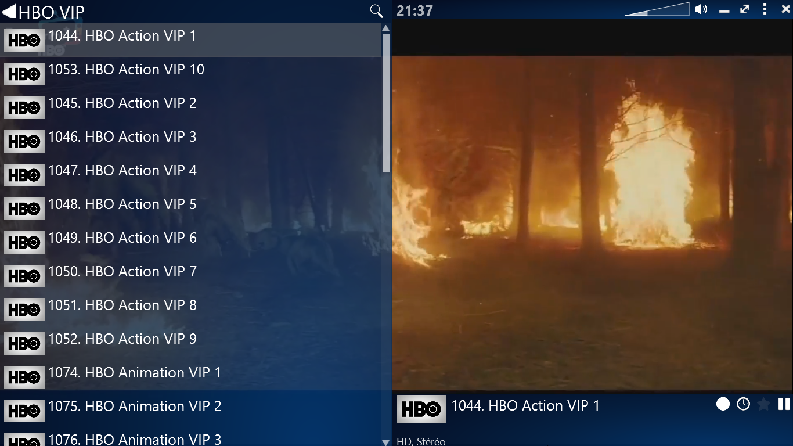Click the HBO logo beside the now-playing title
This screenshot has height=446, width=793.
coord(421,409)
